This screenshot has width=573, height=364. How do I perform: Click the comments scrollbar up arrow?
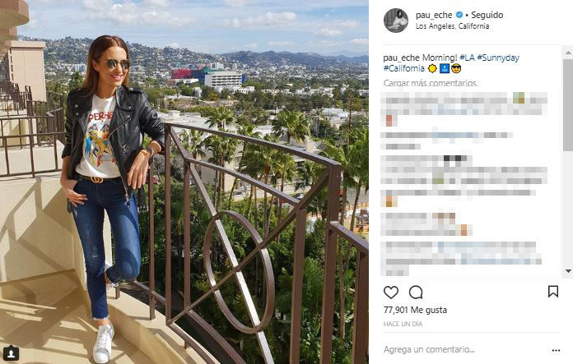(568, 53)
